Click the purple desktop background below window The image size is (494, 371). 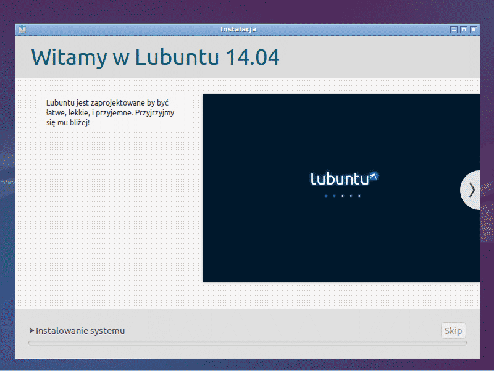[x=247, y=365]
